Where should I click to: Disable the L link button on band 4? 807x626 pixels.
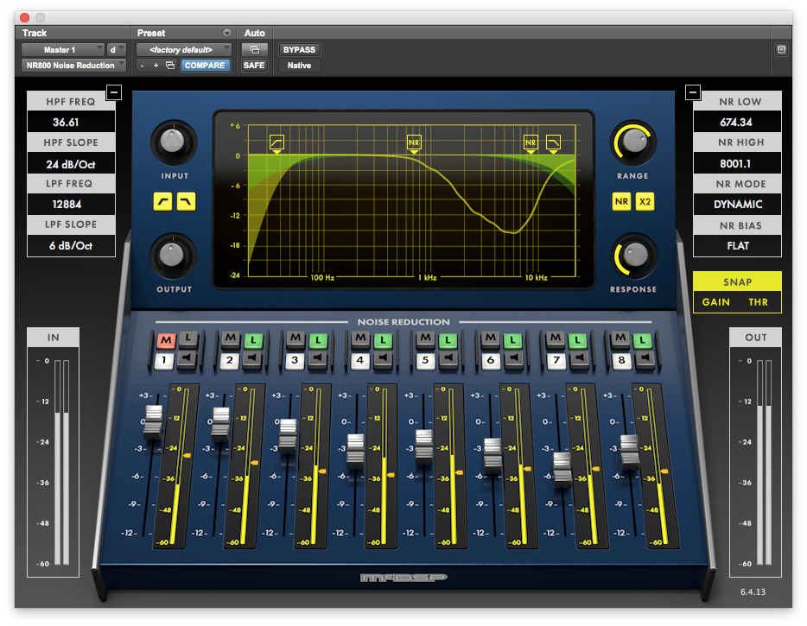pos(383,339)
